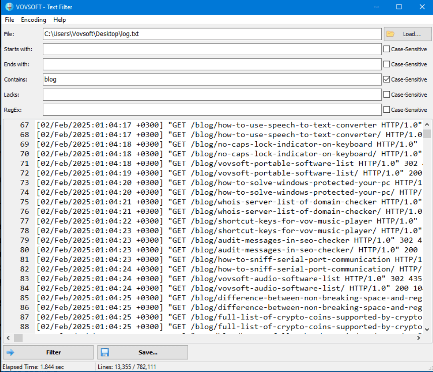This screenshot has width=433, height=372.
Task: Click the horizontal scrollbar right arrow
Action: [x=419, y=338]
